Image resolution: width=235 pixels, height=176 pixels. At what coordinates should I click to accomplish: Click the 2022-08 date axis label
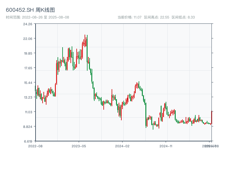(x=35, y=146)
